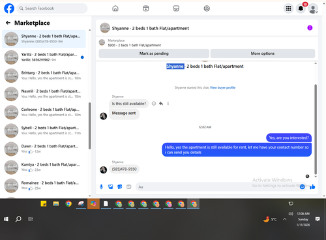Click the conversation list scrollbar
The width and height of the screenshot is (326, 240).
tap(89, 126)
